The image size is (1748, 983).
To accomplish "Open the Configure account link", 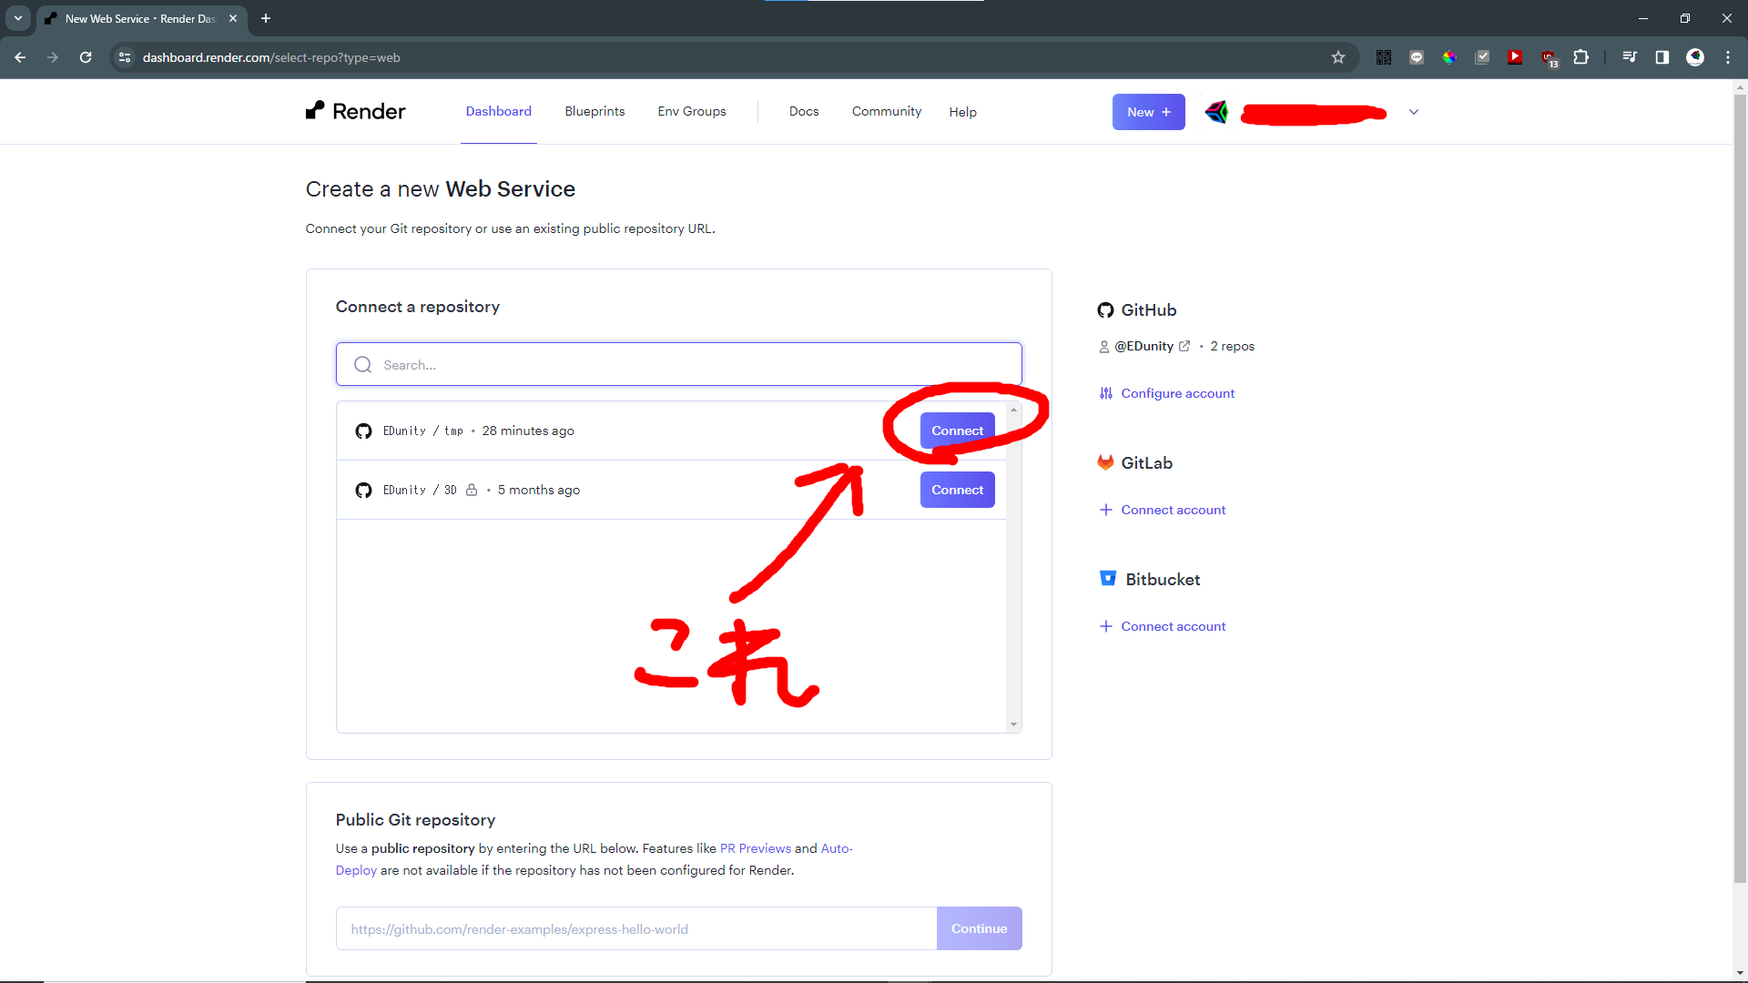I will (x=1177, y=393).
